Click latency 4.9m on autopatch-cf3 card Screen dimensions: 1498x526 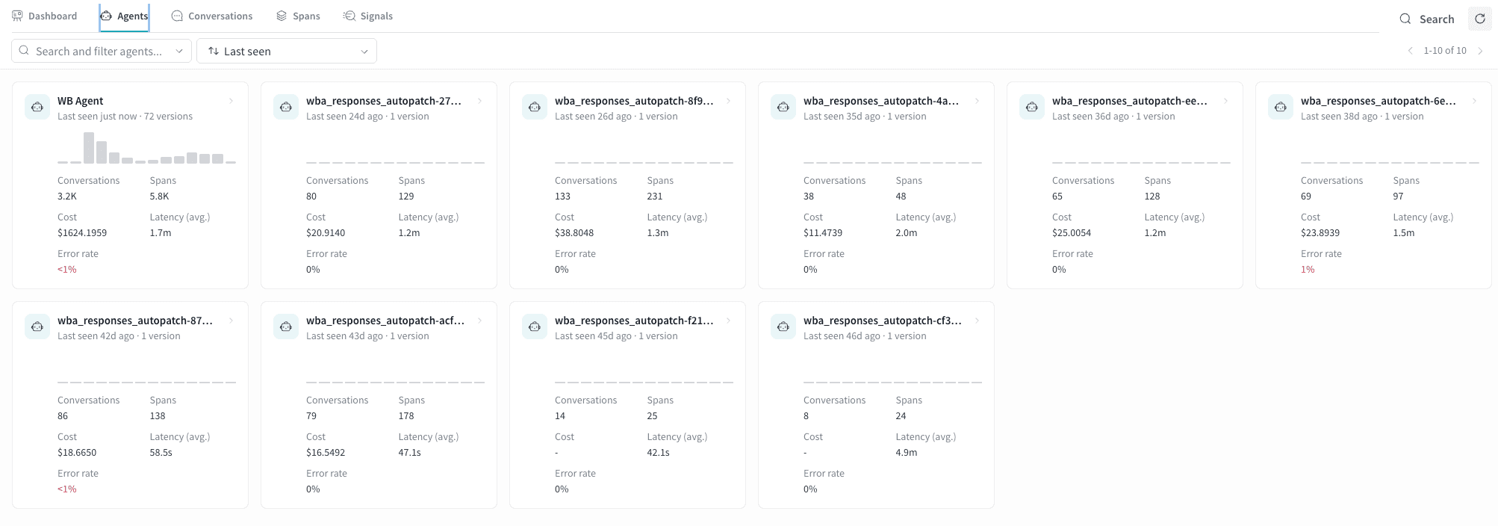click(x=907, y=453)
